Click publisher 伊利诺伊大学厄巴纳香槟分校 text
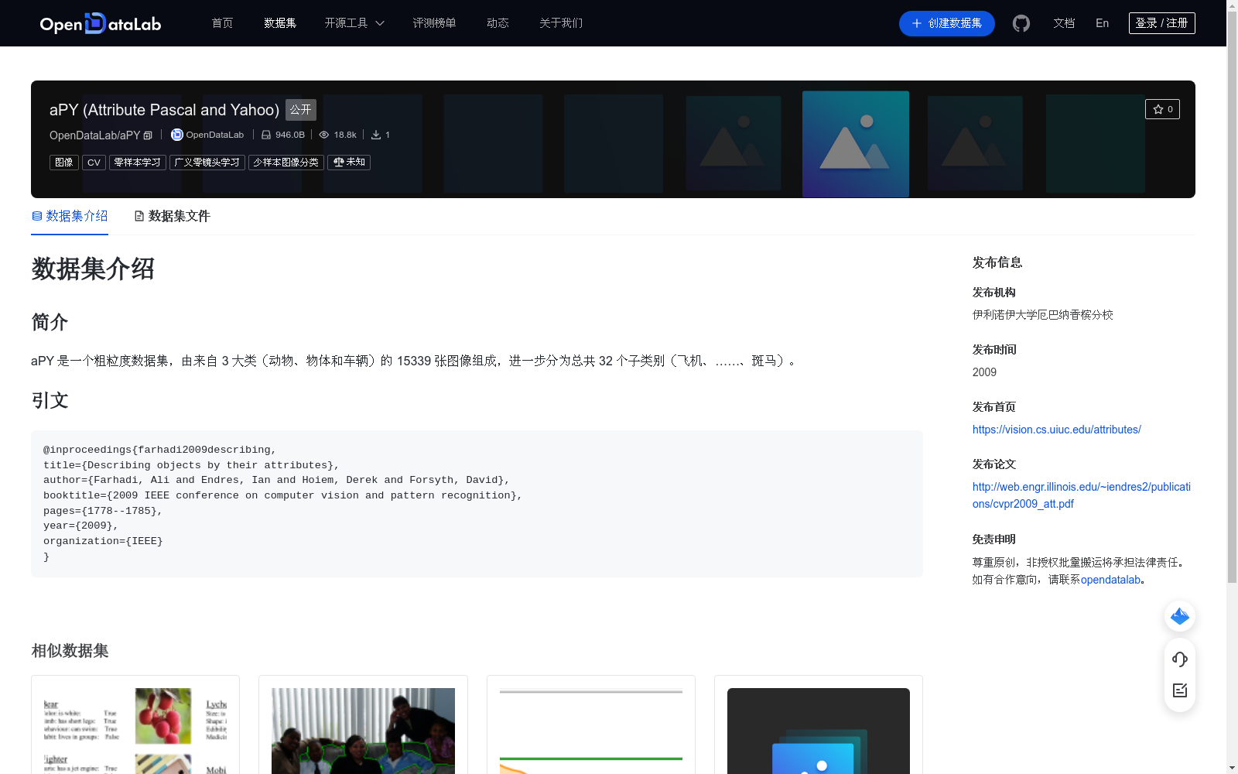This screenshot has height=774, width=1238. [1043, 315]
